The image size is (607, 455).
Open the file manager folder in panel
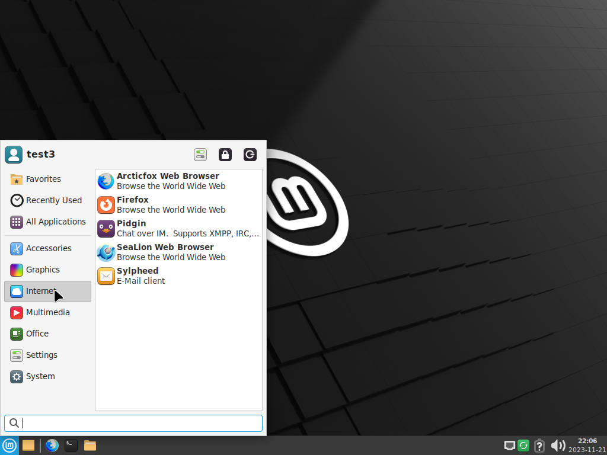point(90,446)
